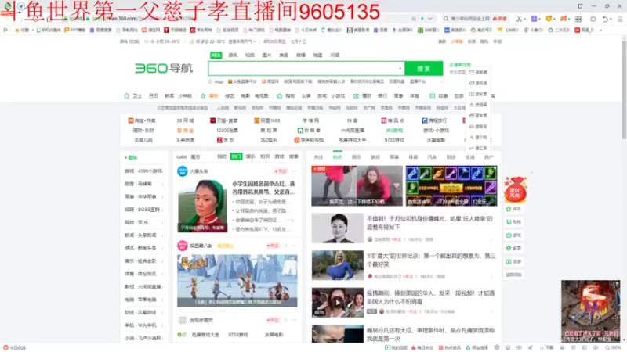The width and height of the screenshot is (627, 352).
Task: Click 查彩票 in the tools panel
Action: (x=478, y=94)
